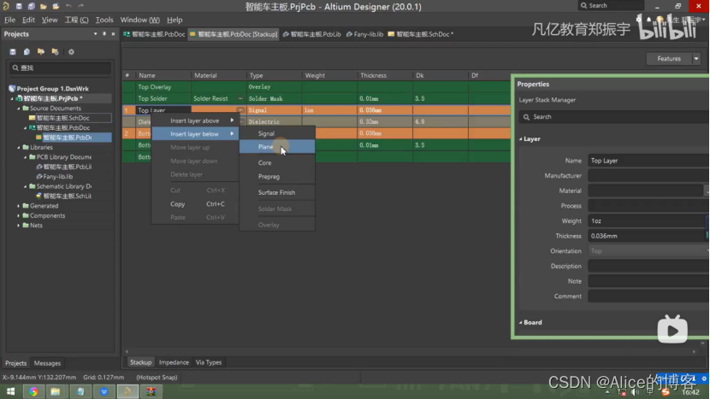Collapse the Layer section in Properties
The height and width of the screenshot is (399, 710).
(x=520, y=139)
